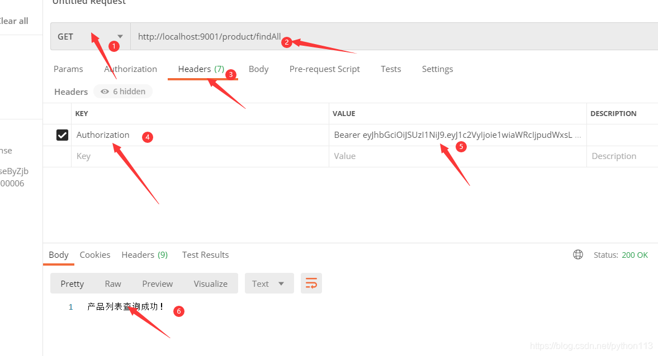Viewport: 658px width, 356px height.
Task: Click the network globe icon
Action: (578, 254)
